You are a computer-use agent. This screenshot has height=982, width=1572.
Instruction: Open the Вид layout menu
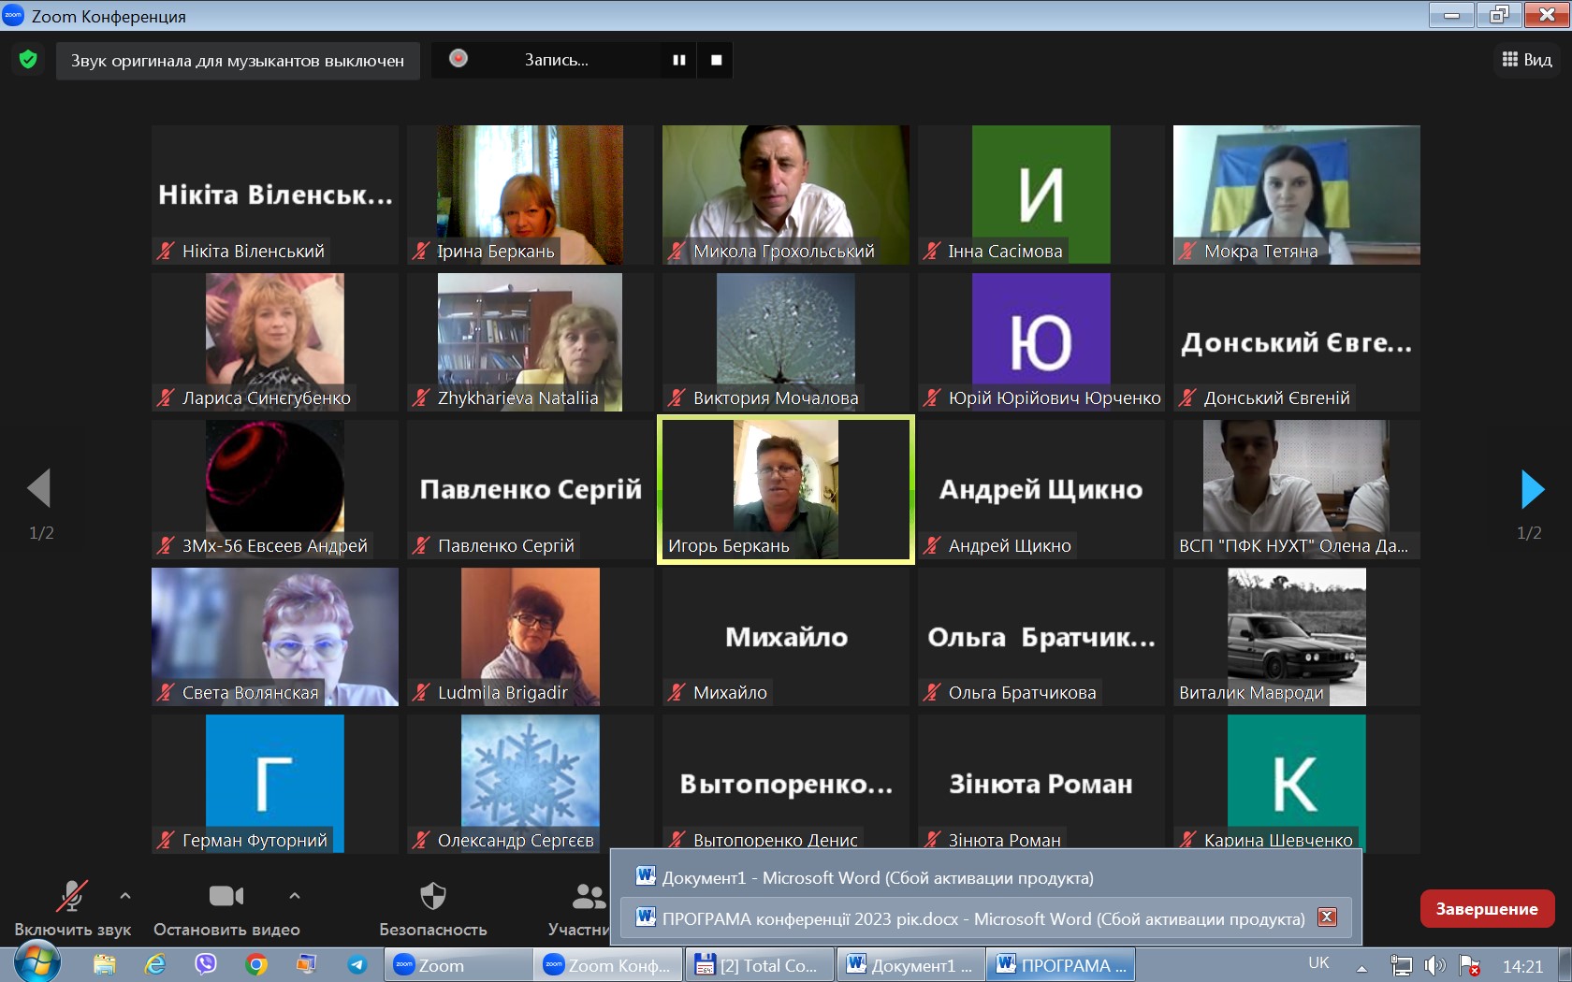pyautogui.click(x=1526, y=59)
